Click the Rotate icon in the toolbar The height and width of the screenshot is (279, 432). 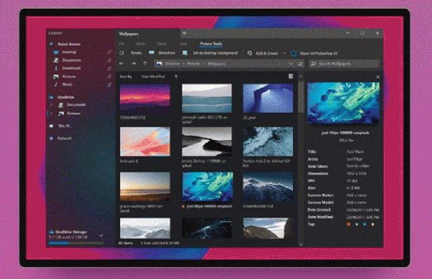123,53
